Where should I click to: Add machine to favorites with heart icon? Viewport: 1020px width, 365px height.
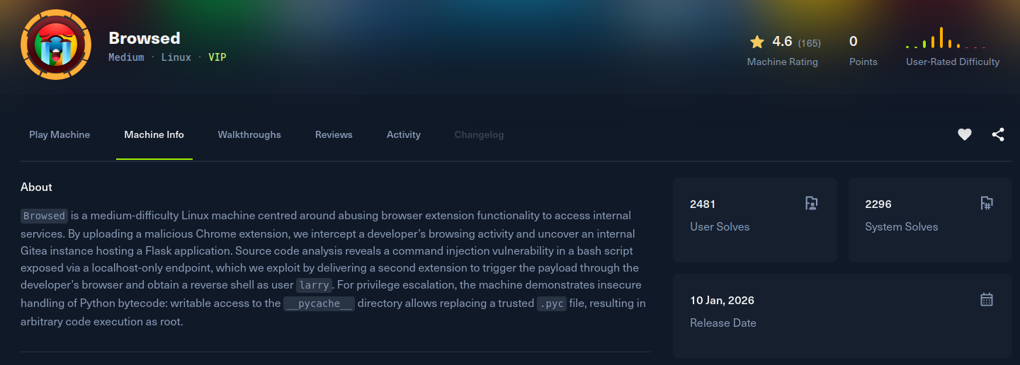point(965,134)
